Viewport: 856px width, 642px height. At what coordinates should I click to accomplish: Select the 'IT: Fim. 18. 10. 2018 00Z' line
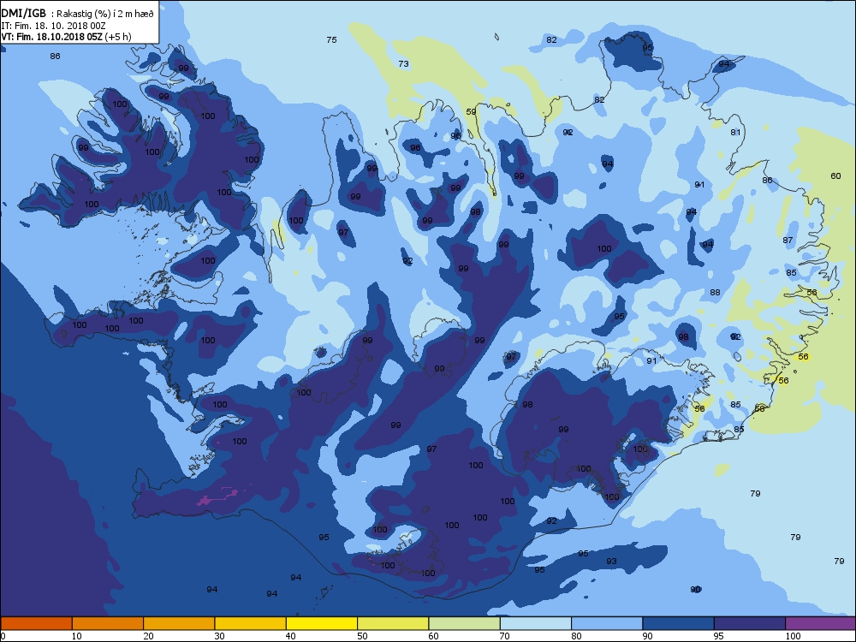53,26
